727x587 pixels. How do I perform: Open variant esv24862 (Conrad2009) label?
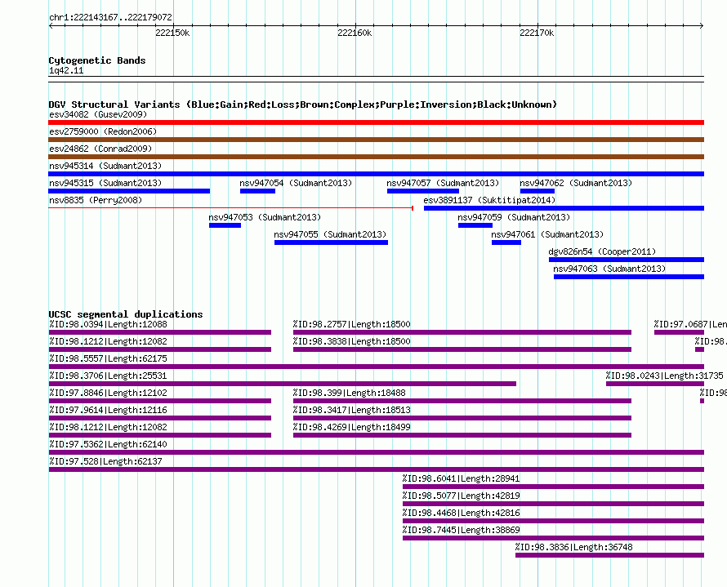[100, 149]
